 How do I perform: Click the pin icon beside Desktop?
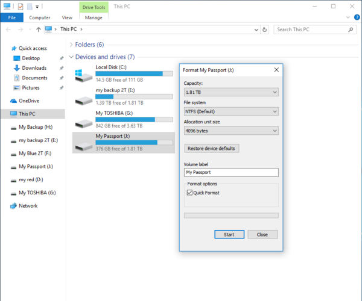click(61, 58)
